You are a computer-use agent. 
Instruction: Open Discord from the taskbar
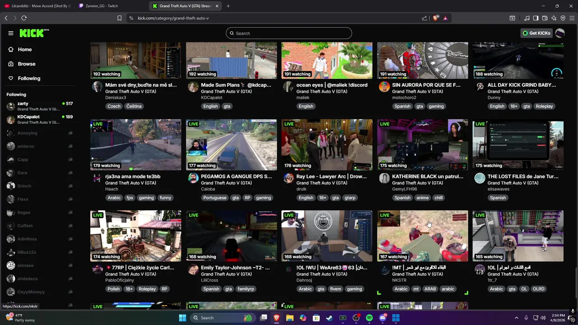pos(382,318)
